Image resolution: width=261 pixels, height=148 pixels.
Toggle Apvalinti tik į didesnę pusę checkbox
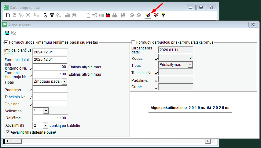tap(8, 132)
